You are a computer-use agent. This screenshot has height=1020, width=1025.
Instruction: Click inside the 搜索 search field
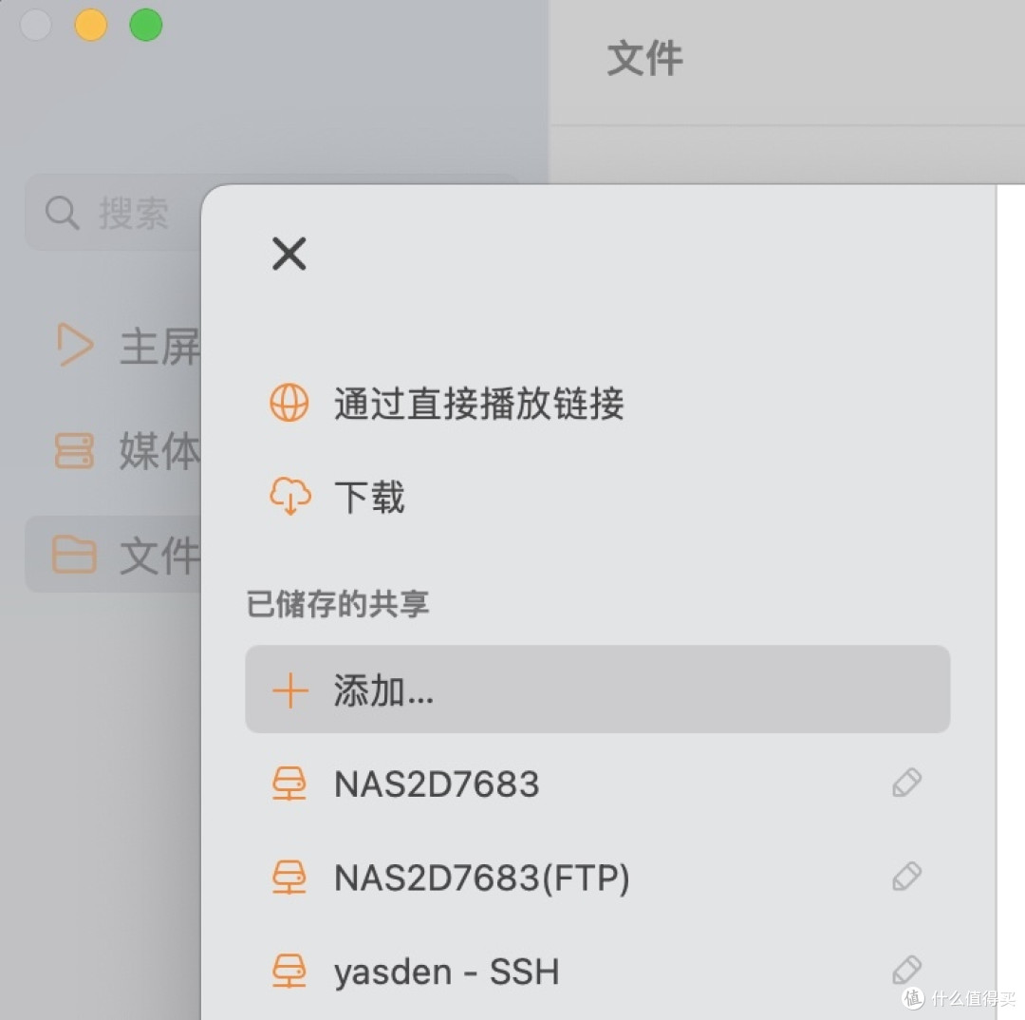(x=133, y=214)
